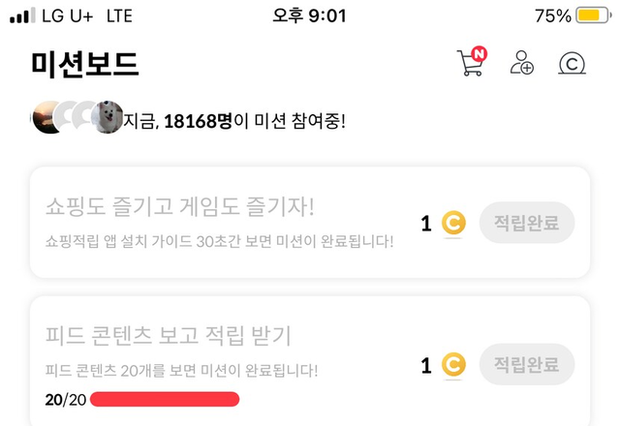Tap the white dog participant avatar
Image resolution: width=620 pixels, height=426 pixels.
108,118
